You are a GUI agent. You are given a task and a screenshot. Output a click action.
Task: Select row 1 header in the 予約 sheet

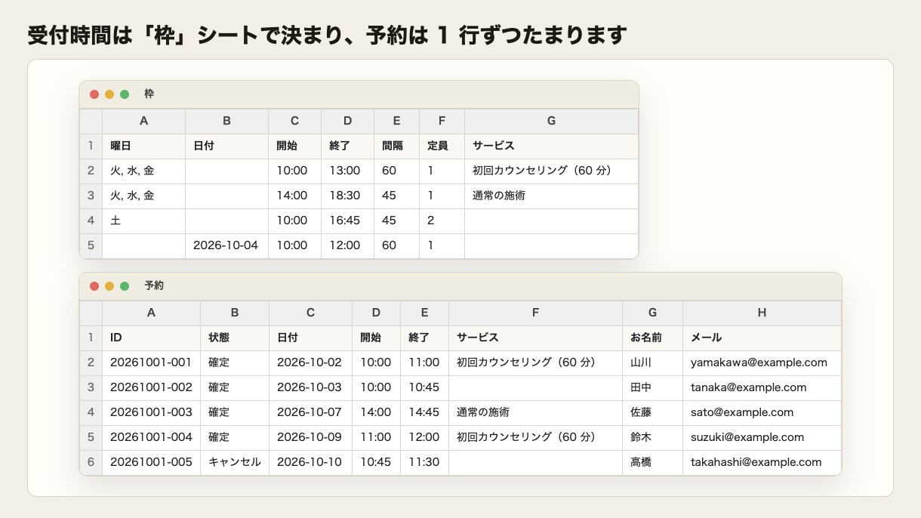point(91,338)
